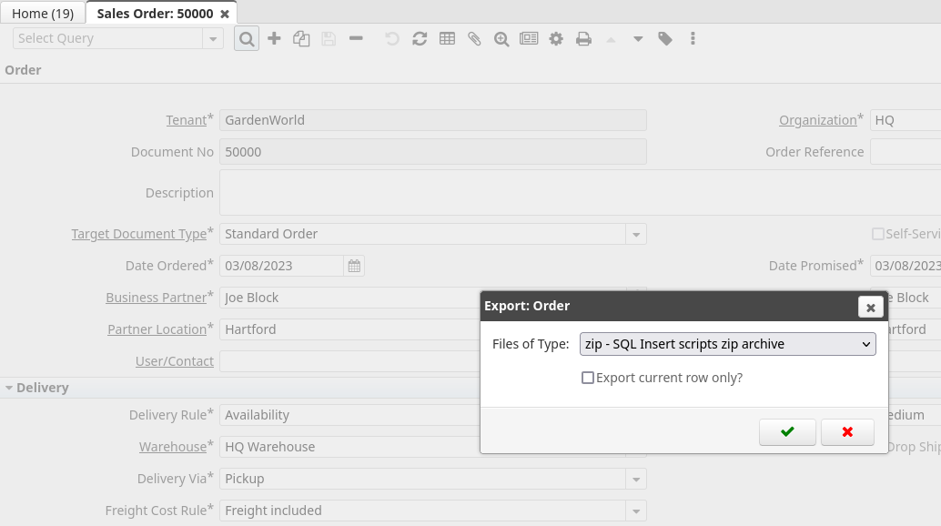
Task: Open the Report icon in toolbar
Action: tap(529, 39)
